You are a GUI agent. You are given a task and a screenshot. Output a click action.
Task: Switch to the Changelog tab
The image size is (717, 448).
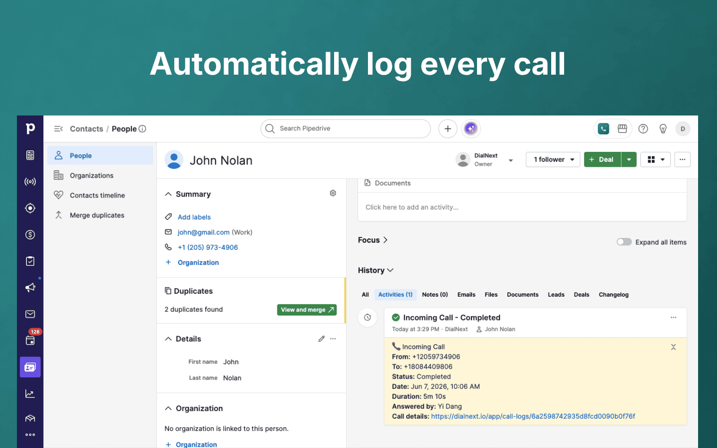click(x=614, y=295)
